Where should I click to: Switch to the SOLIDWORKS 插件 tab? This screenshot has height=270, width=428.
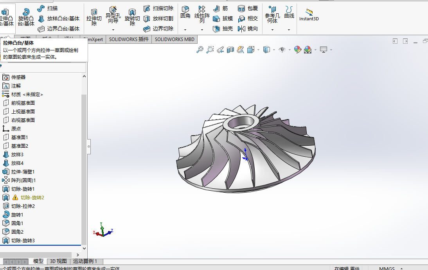(x=129, y=39)
